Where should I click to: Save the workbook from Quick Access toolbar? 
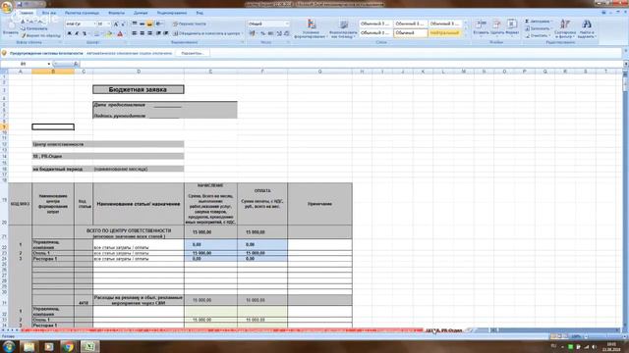tap(20, 4)
